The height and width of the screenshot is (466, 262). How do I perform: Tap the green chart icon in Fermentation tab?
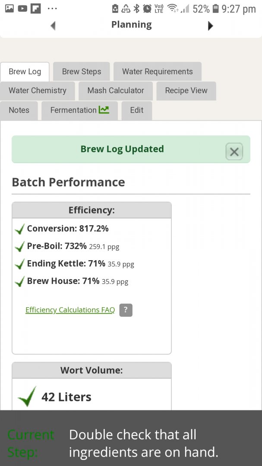pyautogui.click(x=104, y=110)
